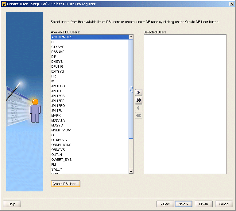Select the CTXSYS user
Viewport: 236px width, 211px height.
pos(90,47)
